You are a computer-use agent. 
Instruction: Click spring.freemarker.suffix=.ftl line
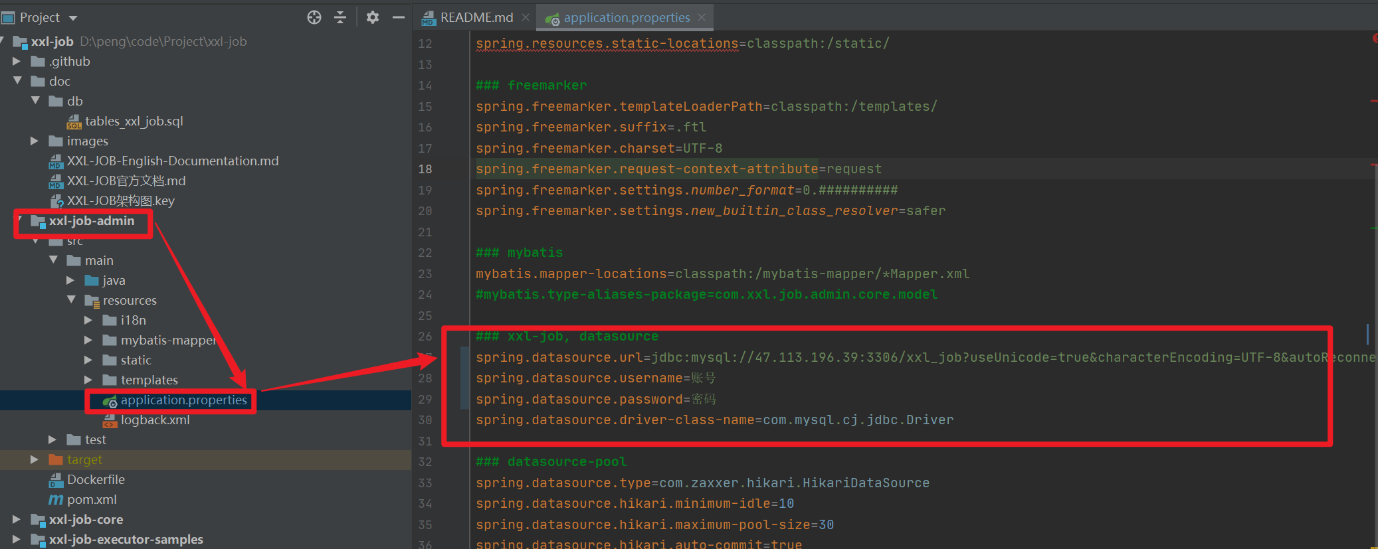(591, 127)
